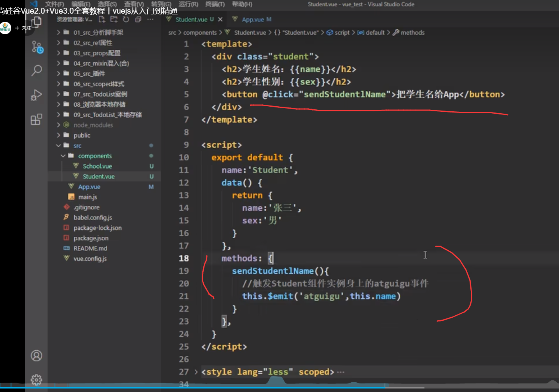
Task: Open the Search view in the activity bar
Action: pos(37,70)
